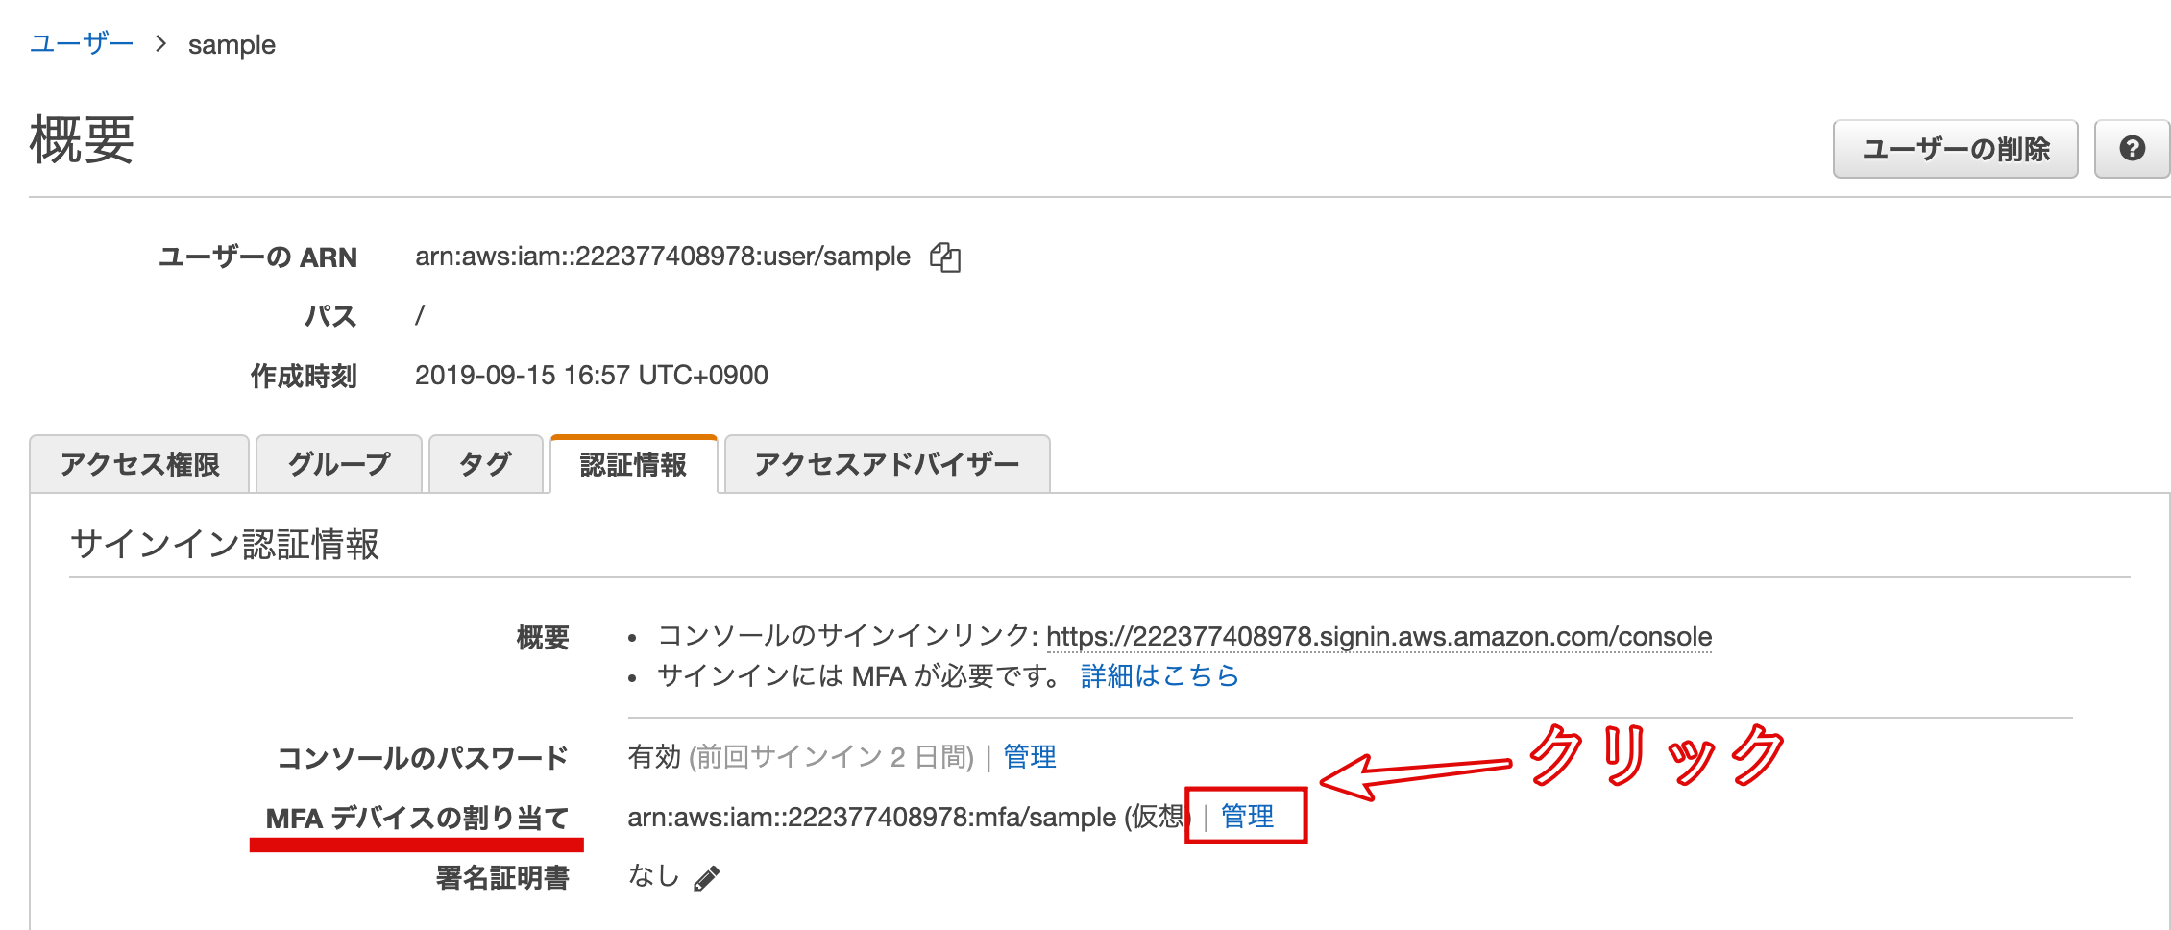Open the 詳細はこちら link
This screenshot has height=930, width=2171.
pyautogui.click(x=1157, y=676)
